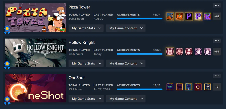226x109 pixels.
Task: Expand My Game Content for Hollow Knight
Action: point(126,64)
